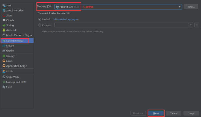Select the Spring Initializr icon

coord(4,41)
